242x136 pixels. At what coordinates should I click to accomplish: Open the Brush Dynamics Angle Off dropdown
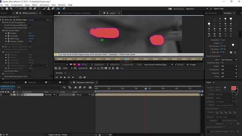click(x=229, y=66)
